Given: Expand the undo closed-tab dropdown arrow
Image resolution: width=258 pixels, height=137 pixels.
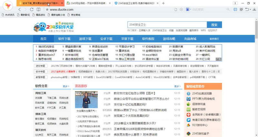Looking at the screenshot, I should 250,10.
